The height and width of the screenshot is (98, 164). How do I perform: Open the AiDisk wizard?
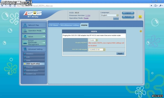pyautogui.click(x=34, y=37)
